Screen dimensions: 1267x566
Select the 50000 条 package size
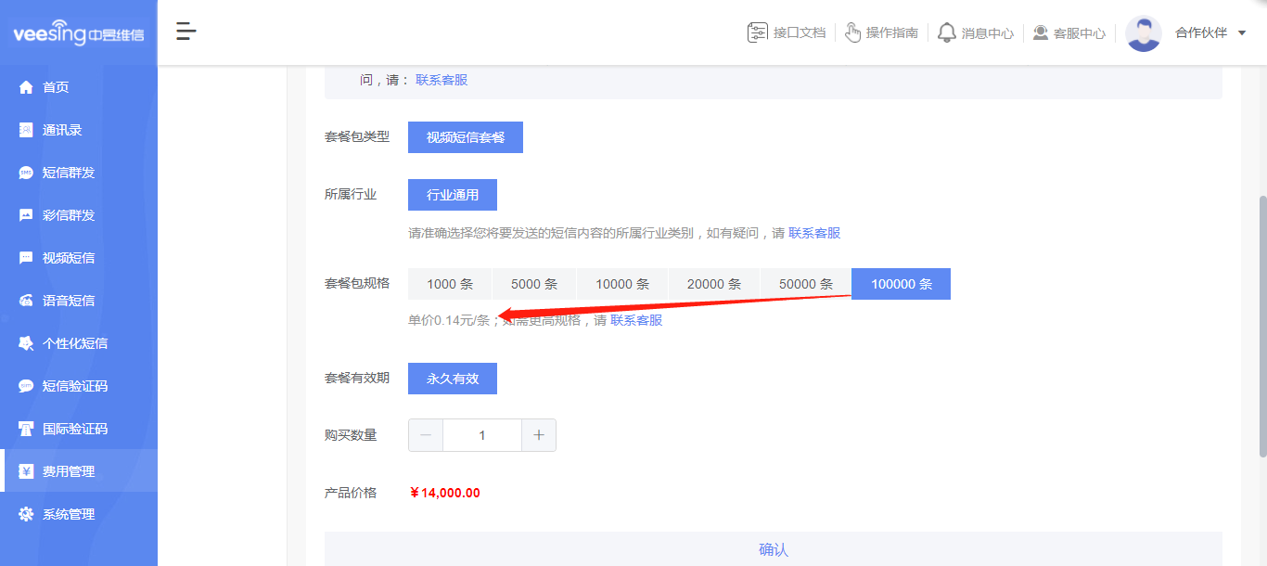tap(806, 284)
